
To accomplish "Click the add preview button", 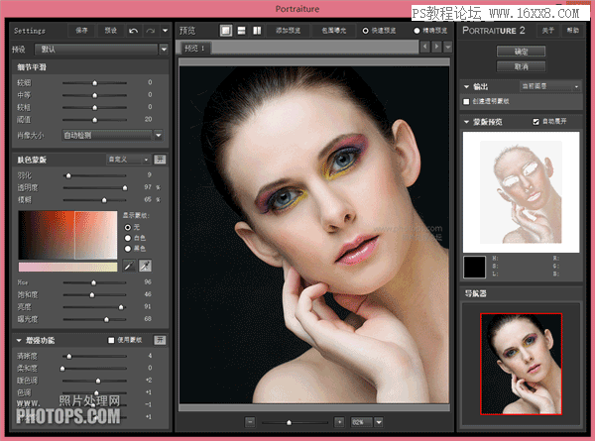I will coord(288,31).
